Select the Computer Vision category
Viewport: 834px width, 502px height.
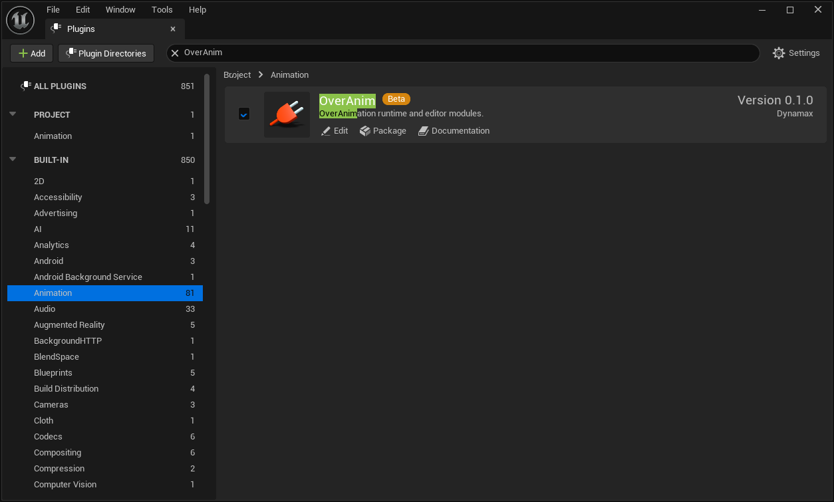click(105, 484)
